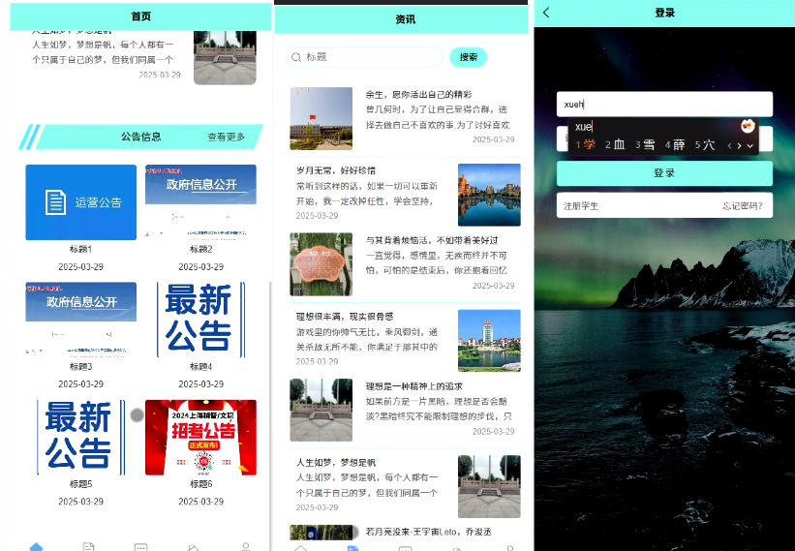Click the school building photo beside 余生 article
795x551 pixels.
(321, 118)
